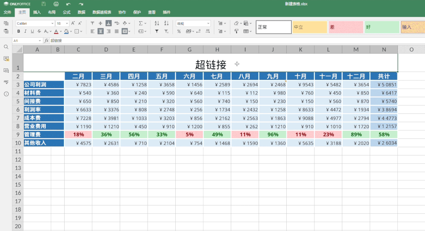Viewport: 425px width, 231px height.
Task: Sort ascending with the A-Z icon
Action: tap(157, 23)
